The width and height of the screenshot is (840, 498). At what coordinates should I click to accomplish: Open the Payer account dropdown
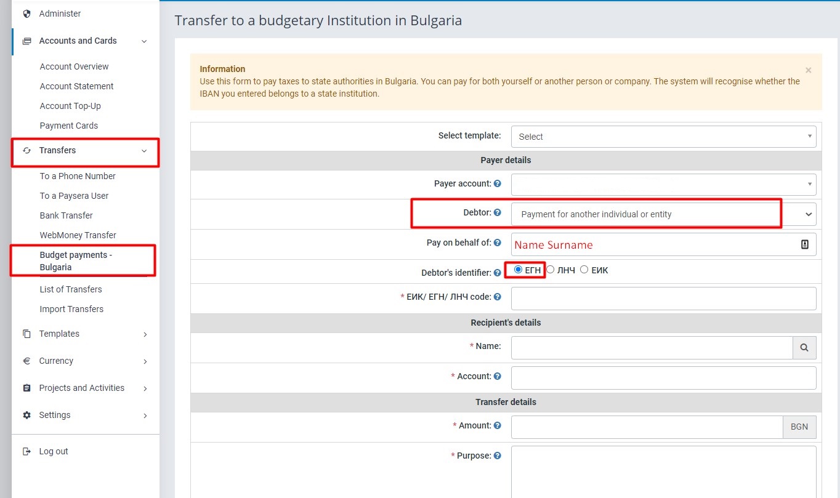[663, 184]
